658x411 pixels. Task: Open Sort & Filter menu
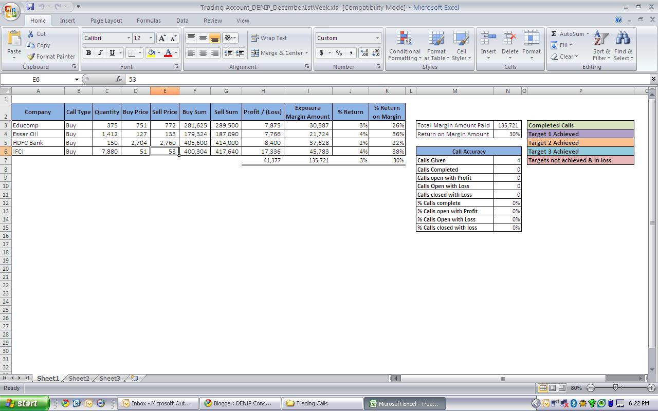pyautogui.click(x=601, y=46)
